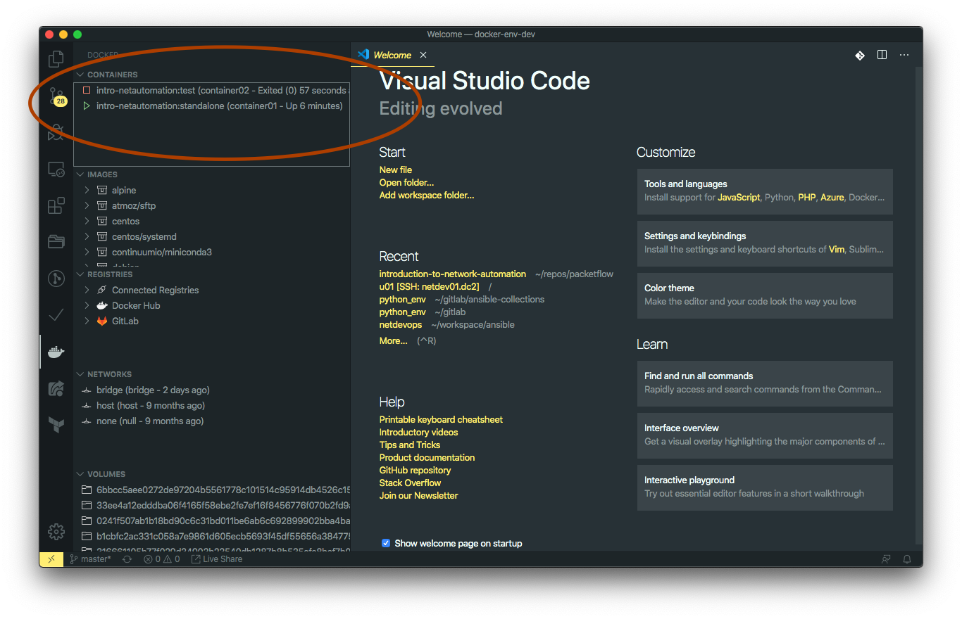962x619 pixels.
Task: Expand the centos/systemd image node
Action: coord(87,236)
